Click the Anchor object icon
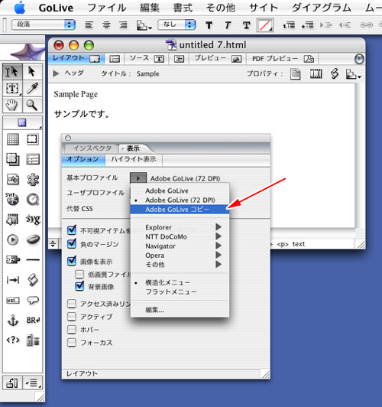This screenshot has height=407, width=382. pyautogui.click(x=13, y=321)
